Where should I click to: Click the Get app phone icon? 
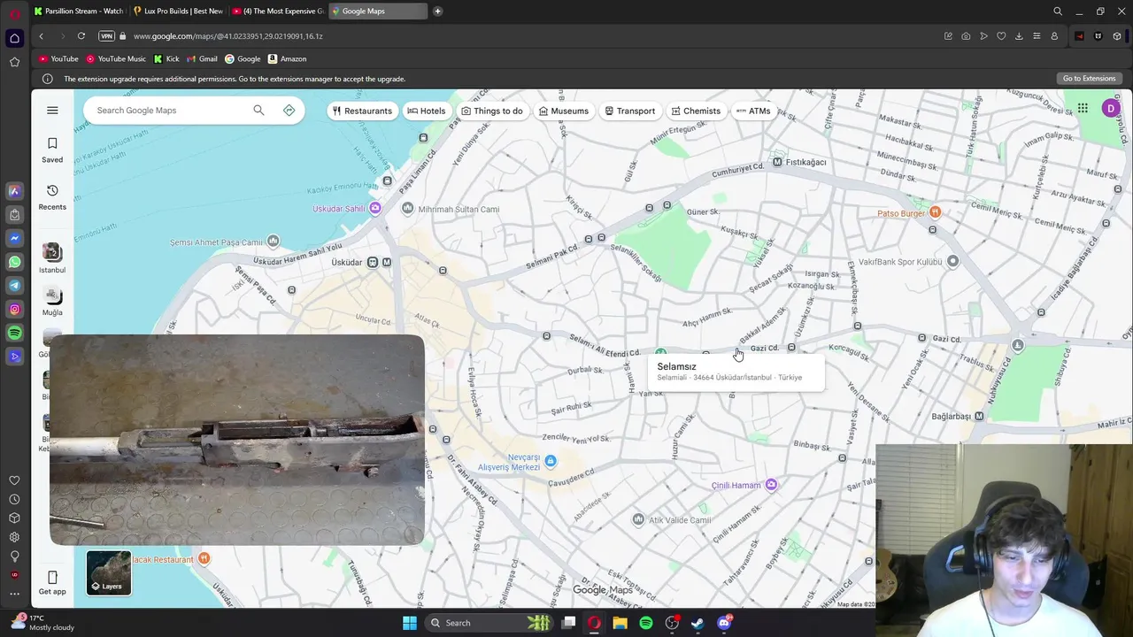52,578
